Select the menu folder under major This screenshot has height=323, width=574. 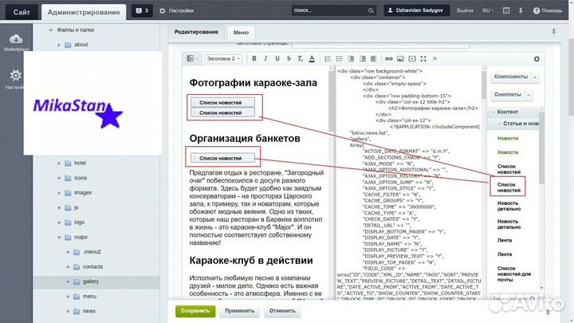tap(89, 297)
